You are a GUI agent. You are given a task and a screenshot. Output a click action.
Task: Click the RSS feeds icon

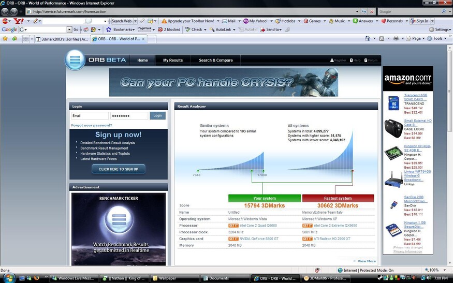coord(382,38)
